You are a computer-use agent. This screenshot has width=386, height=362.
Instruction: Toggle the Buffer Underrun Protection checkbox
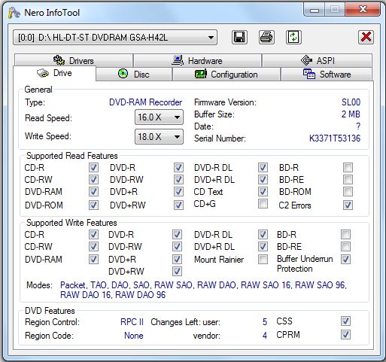point(345,260)
